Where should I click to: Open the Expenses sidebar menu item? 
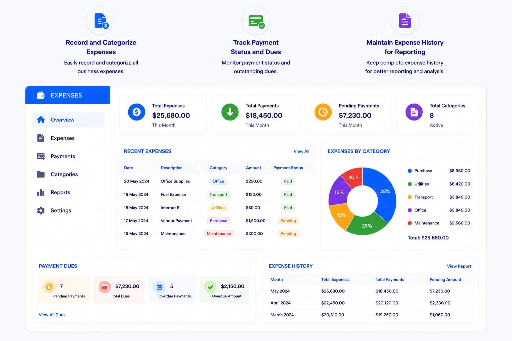coord(68,138)
